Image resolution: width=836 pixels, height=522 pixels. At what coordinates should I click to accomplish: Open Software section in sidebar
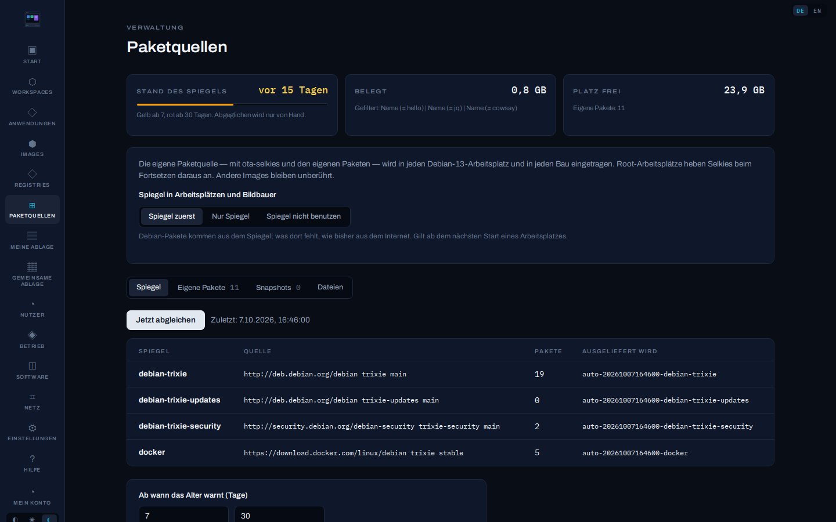(x=33, y=371)
